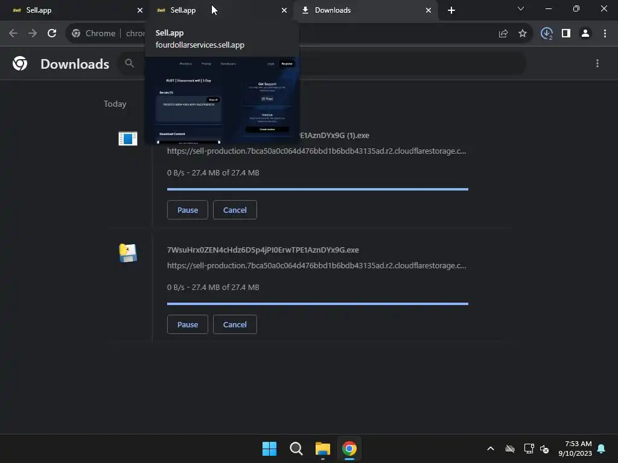Reload the page with the refresh icon
618x463 pixels.
[x=52, y=34]
